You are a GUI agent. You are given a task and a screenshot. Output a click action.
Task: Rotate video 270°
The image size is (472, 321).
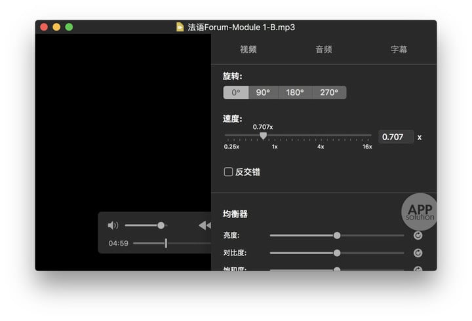(329, 92)
